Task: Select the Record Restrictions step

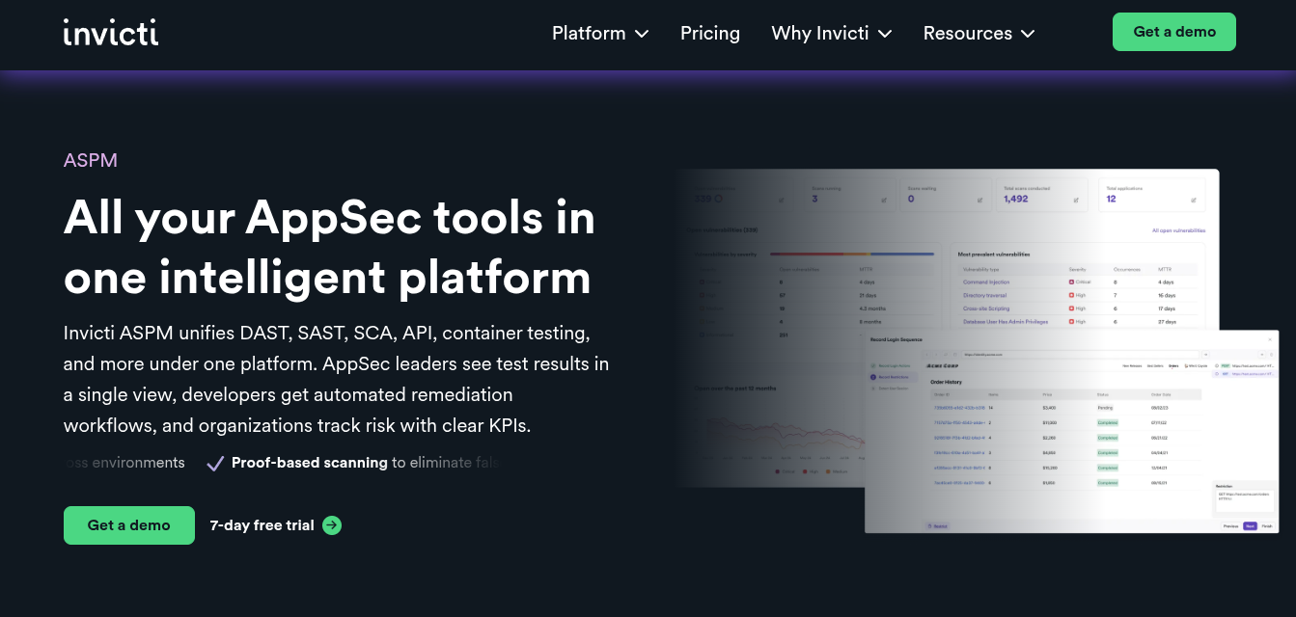Action: 891,377
